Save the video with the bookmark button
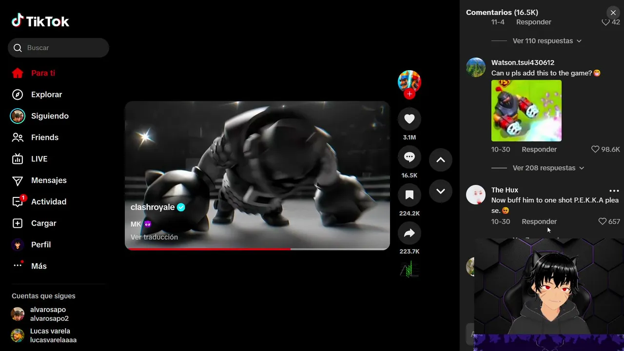Viewport: 624px width, 351px height. [409, 195]
